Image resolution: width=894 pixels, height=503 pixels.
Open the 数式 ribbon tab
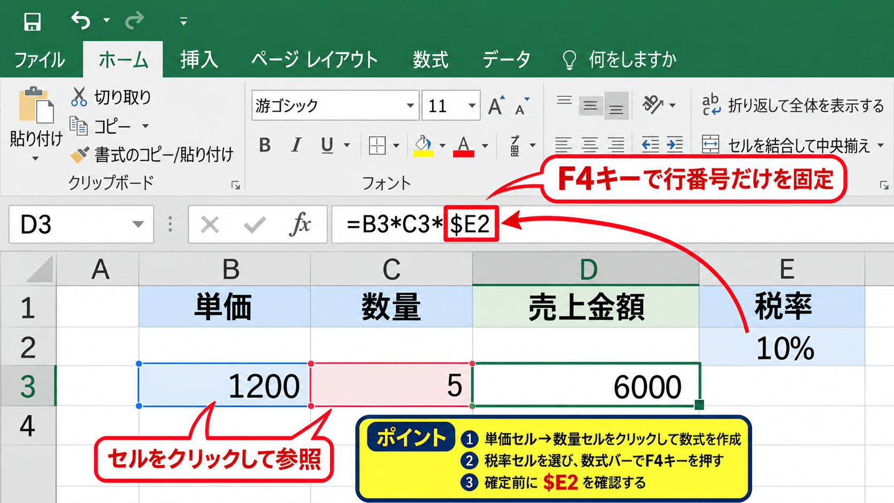(430, 59)
